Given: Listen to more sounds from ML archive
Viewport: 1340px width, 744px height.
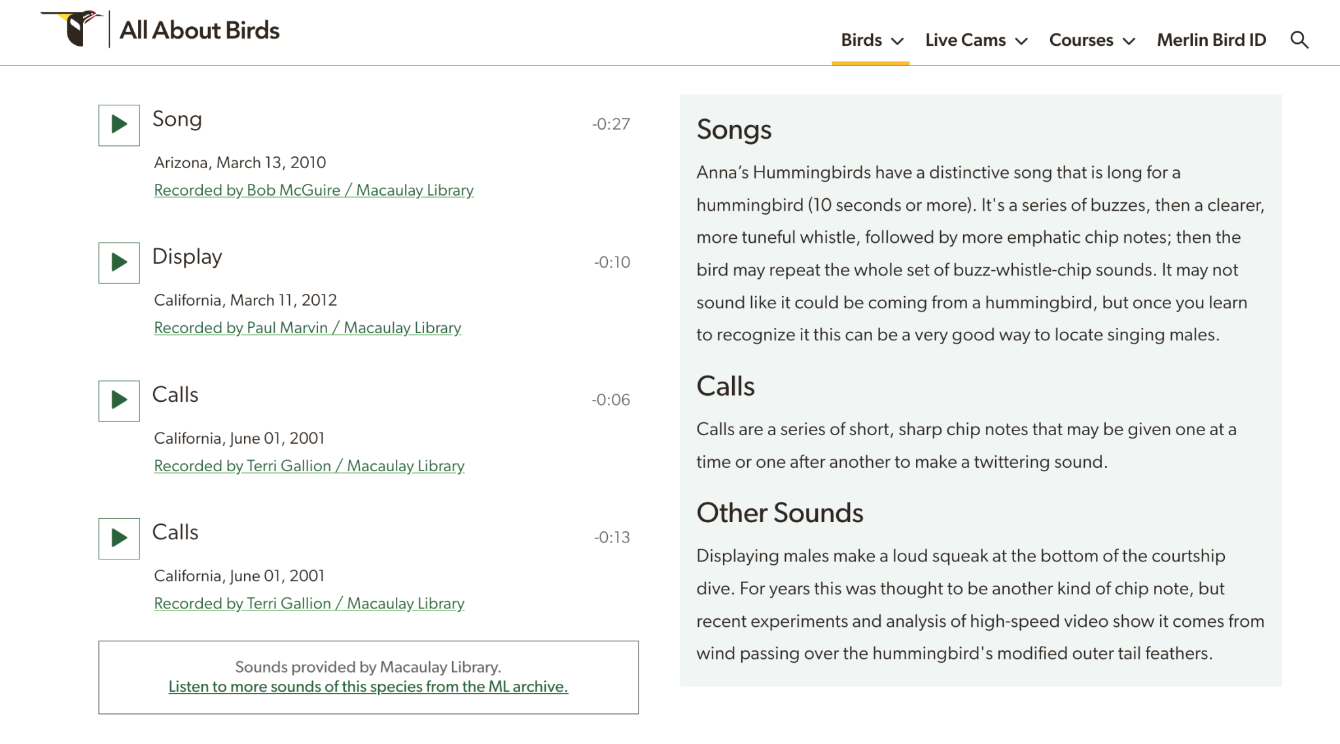Looking at the screenshot, I should 368,686.
